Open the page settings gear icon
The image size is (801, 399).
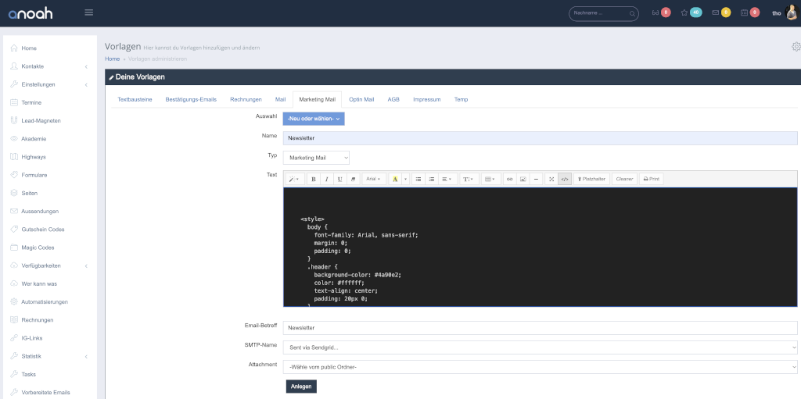[x=796, y=47]
